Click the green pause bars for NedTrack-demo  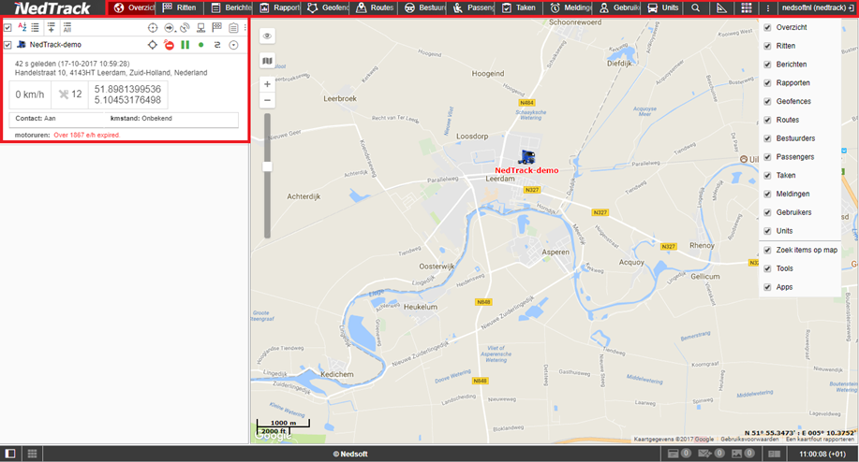[185, 45]
